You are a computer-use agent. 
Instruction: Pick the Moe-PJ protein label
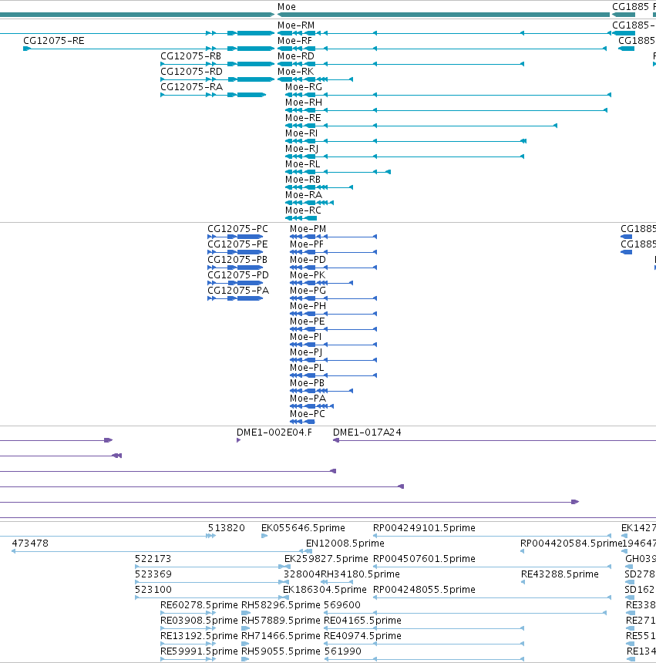(x=306, y=352)
